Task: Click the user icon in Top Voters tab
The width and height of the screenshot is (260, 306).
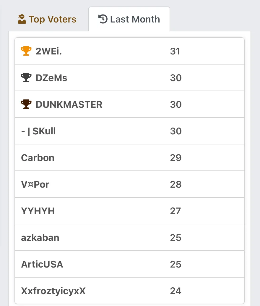Action: [22, 19]
